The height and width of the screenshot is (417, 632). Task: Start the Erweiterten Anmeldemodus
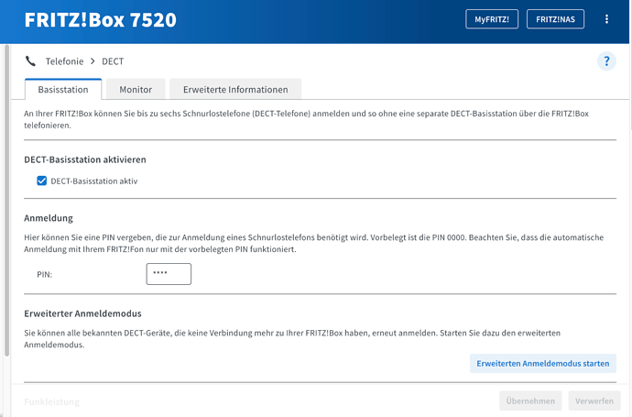543,363
